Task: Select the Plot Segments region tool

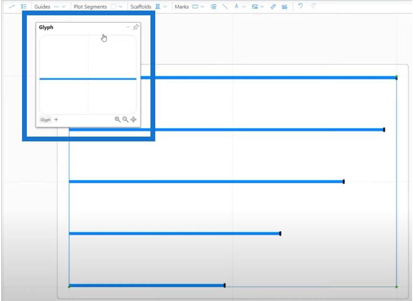Action: tap(113, 7)
